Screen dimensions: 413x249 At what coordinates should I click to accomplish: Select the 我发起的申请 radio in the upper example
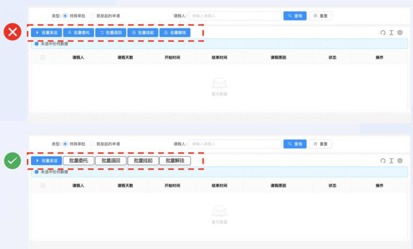(x=92, y=16)
